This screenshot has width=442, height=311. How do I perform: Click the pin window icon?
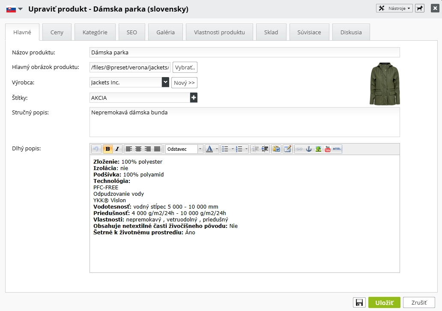[x=420, y=8]
